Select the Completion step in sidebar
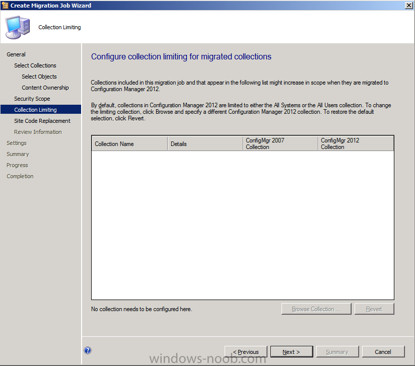Image resolution: width=415 pixels, height=366 pixels. tap(20, 176)
